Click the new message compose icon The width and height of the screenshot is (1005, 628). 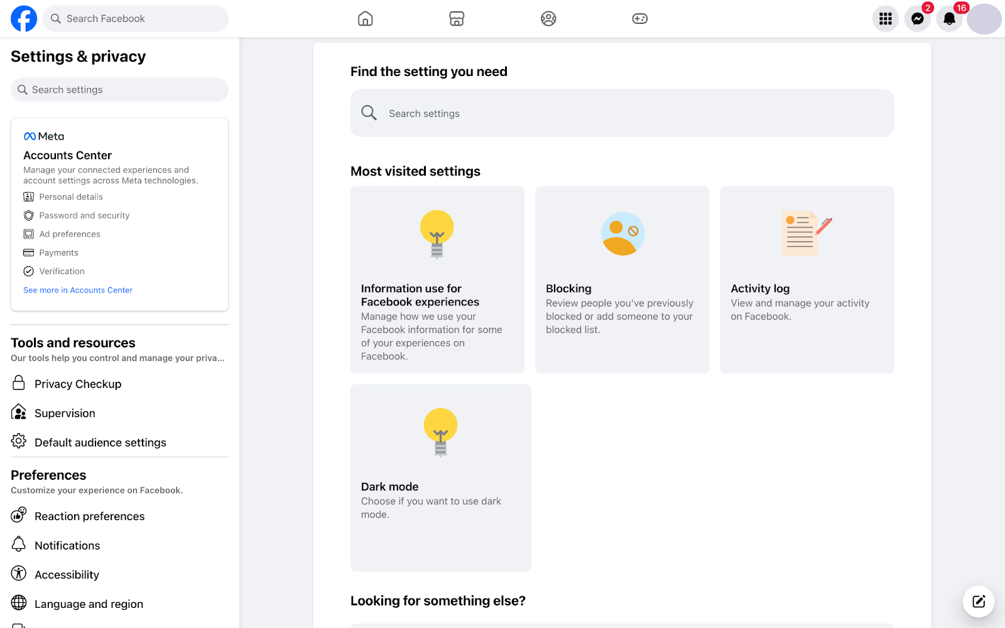[979, 602]
